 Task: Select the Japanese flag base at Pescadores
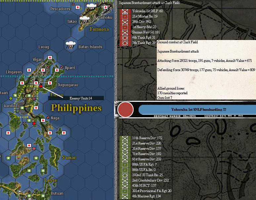(x=78, y=7)
